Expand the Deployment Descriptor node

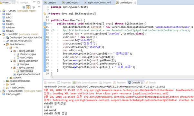[4, 38]
